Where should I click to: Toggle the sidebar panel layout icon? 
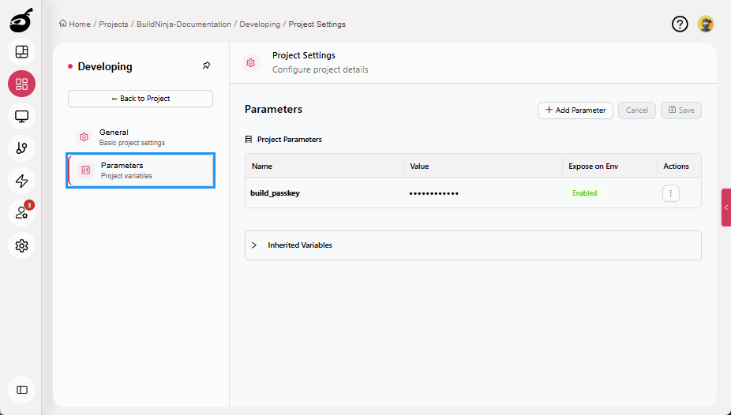click(x=21, y=390)
